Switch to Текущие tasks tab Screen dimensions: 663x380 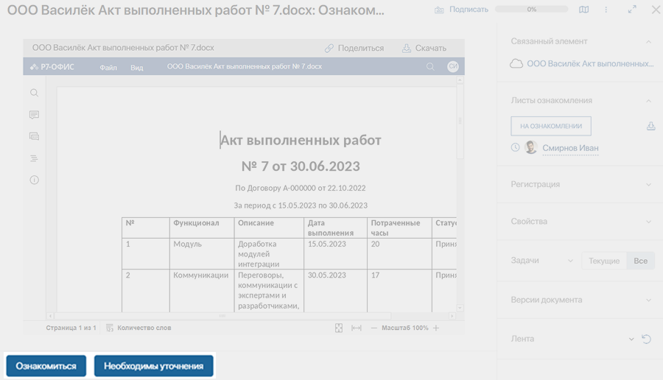pyautogui.click(x=604, y=261)
